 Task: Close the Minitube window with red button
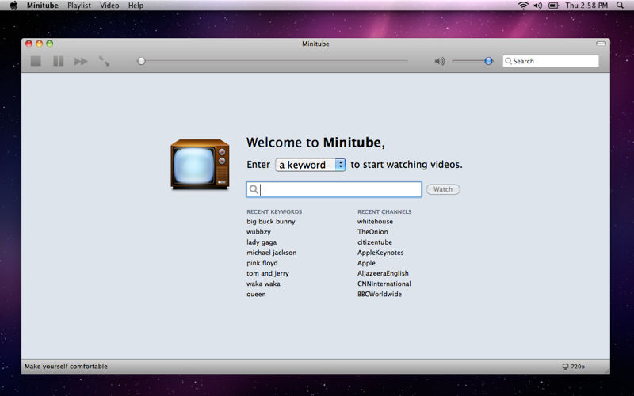click(x=29, y=44)
